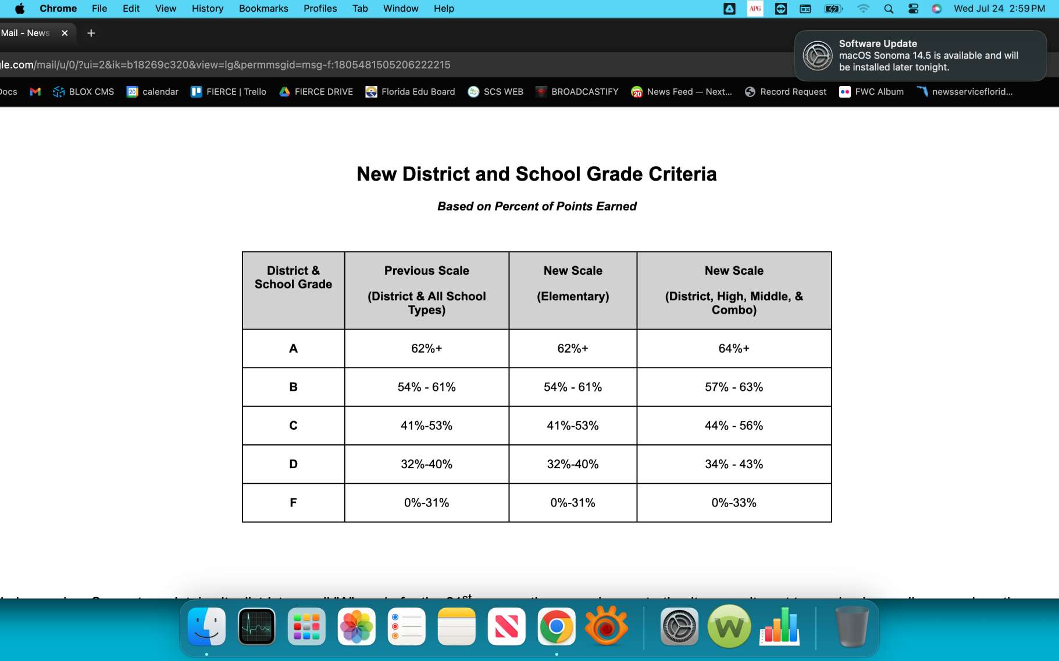1059x661 pixels.
Task: Open FIERCE | Trello bookmark
Action: coord(229,92)
